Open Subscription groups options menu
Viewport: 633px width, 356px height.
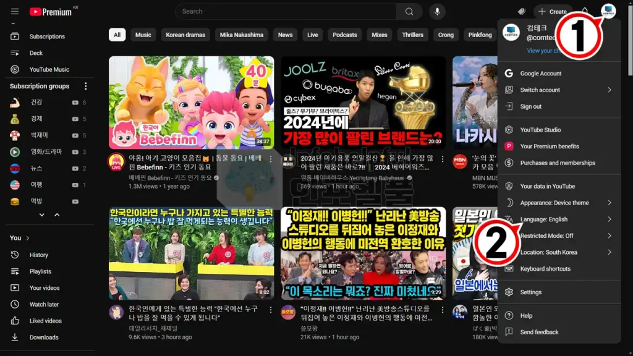pos(85,86)
